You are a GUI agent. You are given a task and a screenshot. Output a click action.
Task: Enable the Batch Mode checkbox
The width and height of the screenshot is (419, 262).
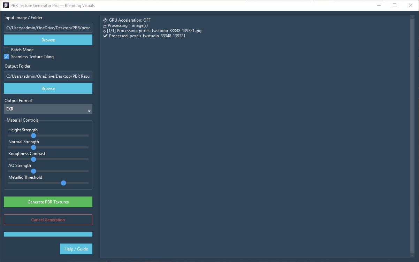click(6, 50)
